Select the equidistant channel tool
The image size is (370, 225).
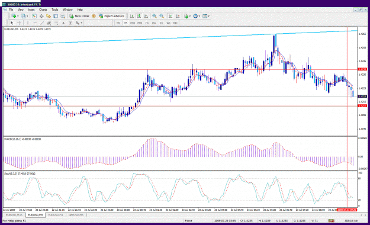coord(49,23)
